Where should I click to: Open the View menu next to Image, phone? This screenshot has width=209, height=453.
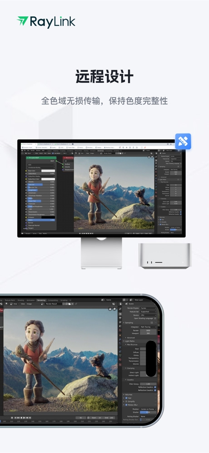[x=23, y=304]
